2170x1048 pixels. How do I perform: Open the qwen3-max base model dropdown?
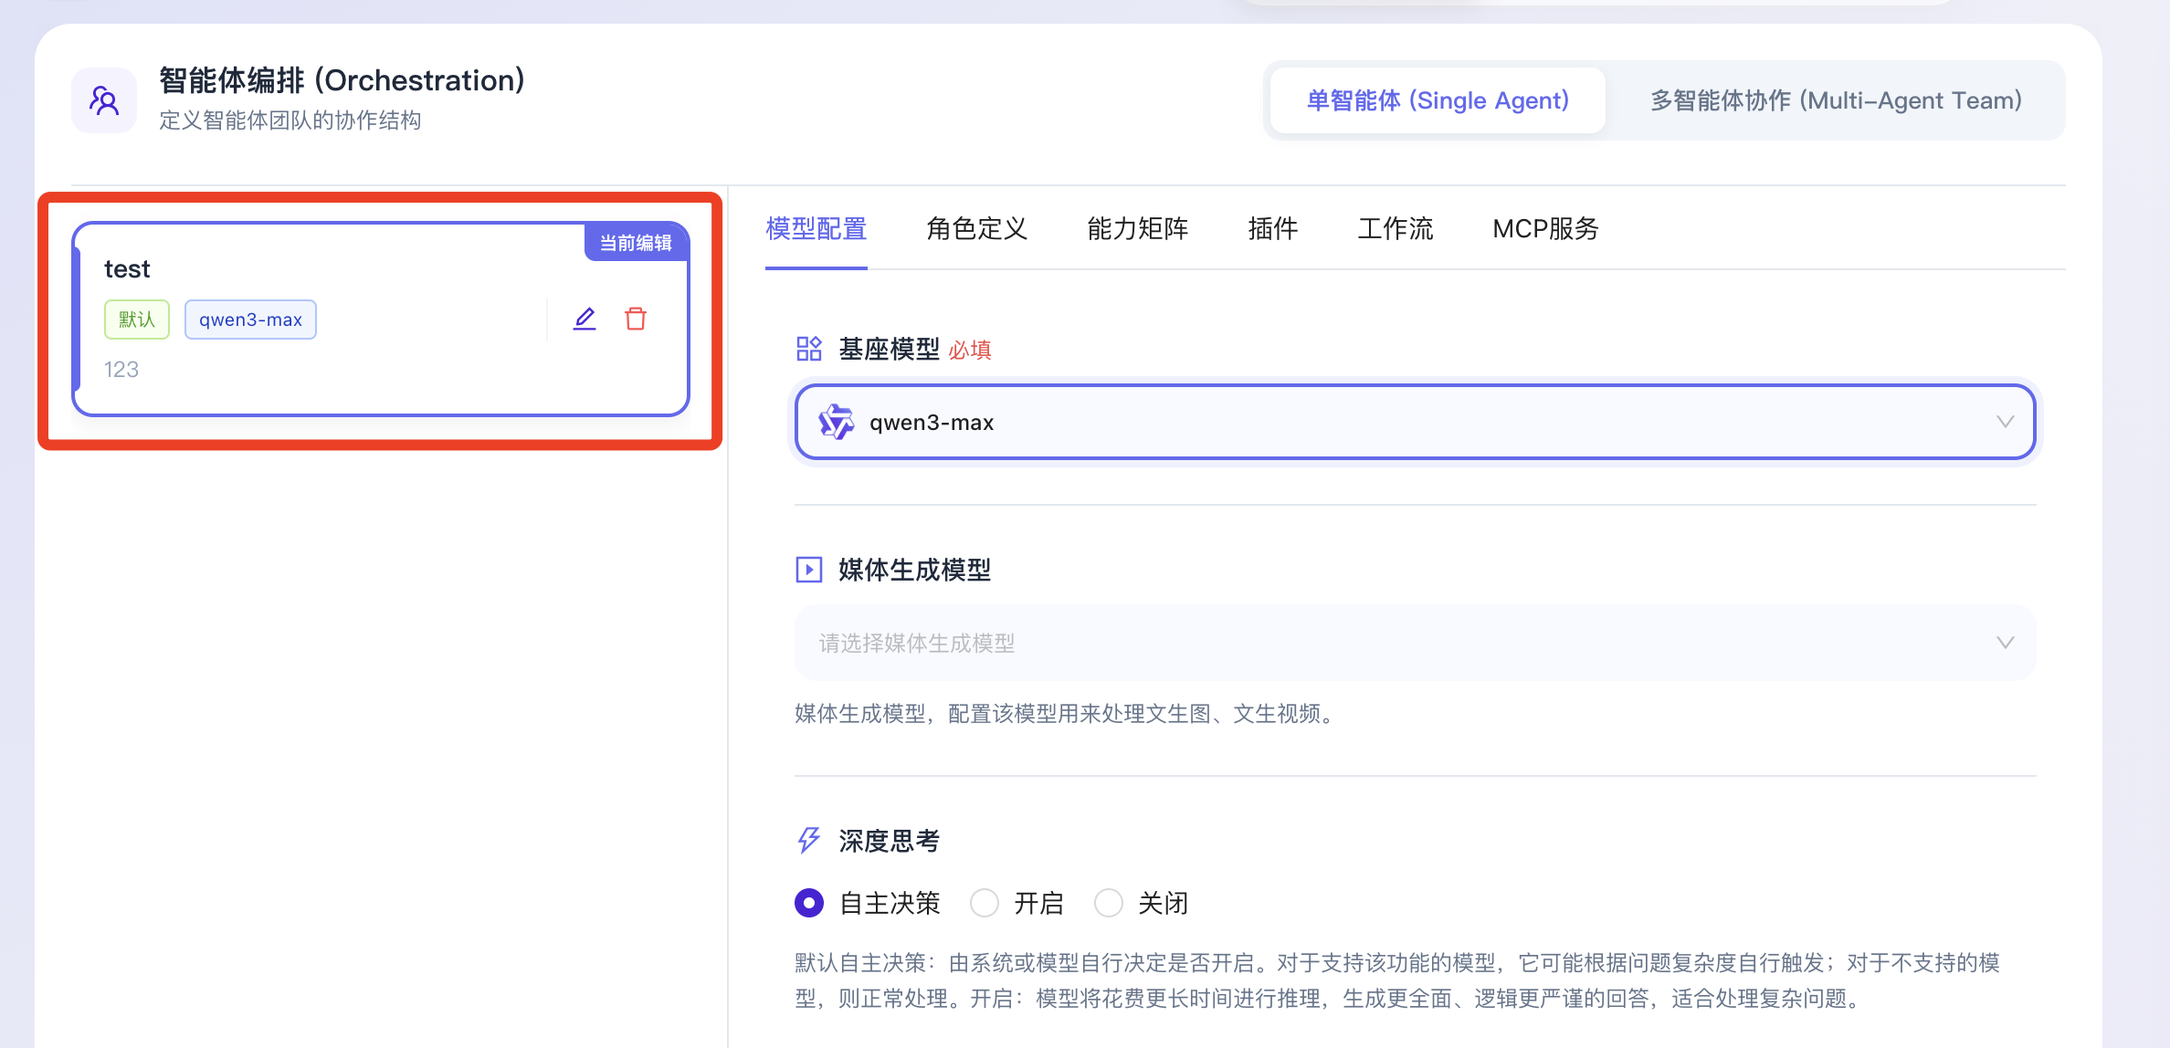point(1414,422)
